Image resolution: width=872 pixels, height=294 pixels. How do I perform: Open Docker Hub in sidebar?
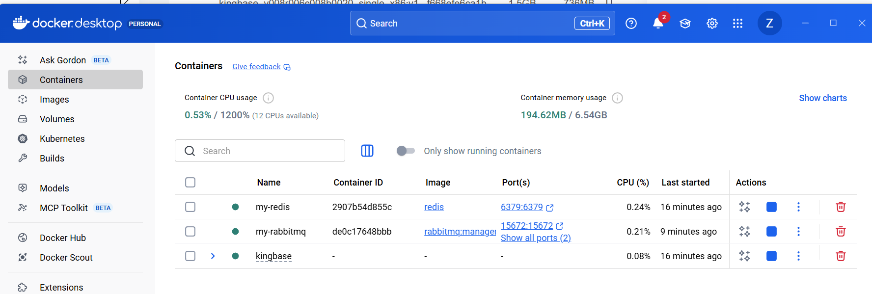coord(75,238)
